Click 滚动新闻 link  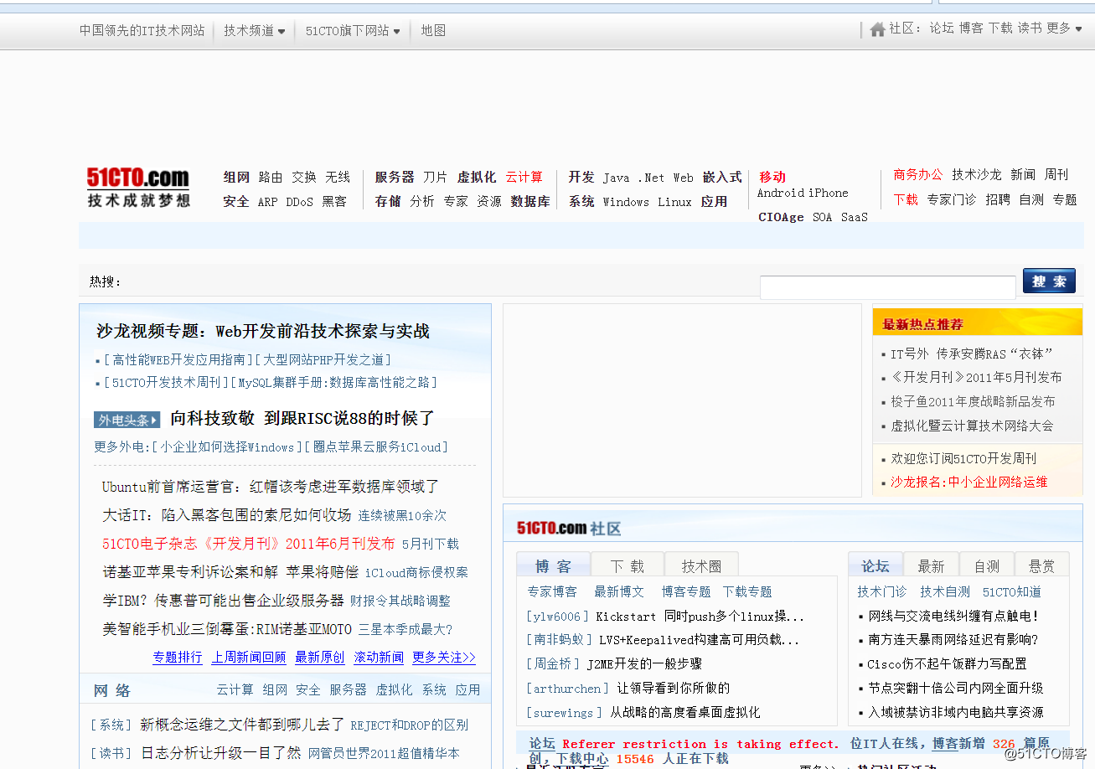click(x=379, y=658)
